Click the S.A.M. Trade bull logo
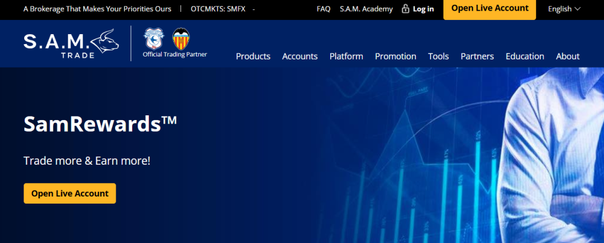Viewport: 604px width, 243px height. tap(71, 44)
